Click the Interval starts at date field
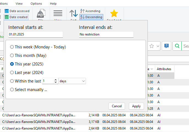The image size is (189, 132). click(x=36, y=34)
